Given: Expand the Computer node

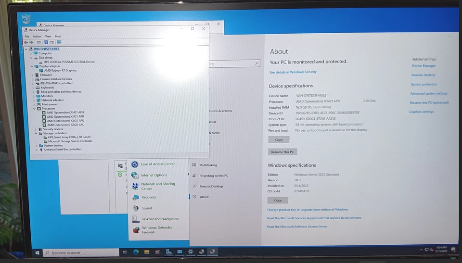Looking at the screenshot, I should point(31,53).
